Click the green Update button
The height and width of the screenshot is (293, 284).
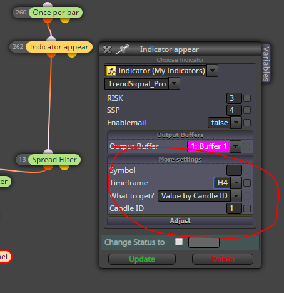[x=142, y=259]
